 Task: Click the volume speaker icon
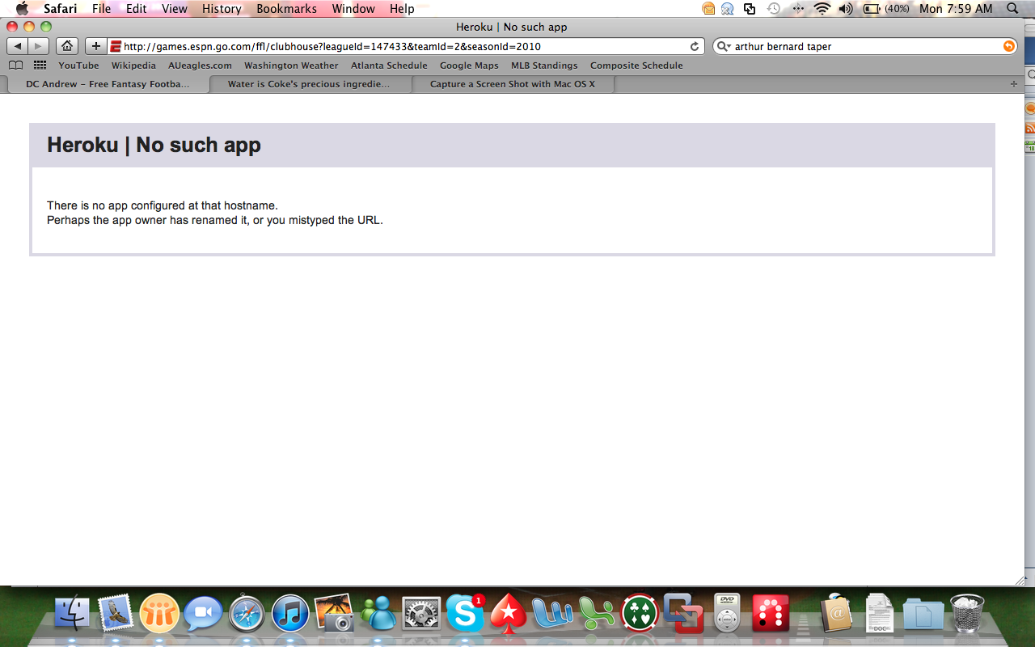846,9
